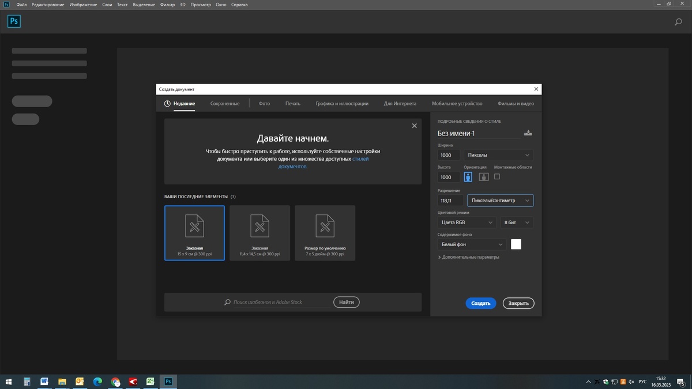
Task: Save the document preset with download icon
Action: point(528,133)
